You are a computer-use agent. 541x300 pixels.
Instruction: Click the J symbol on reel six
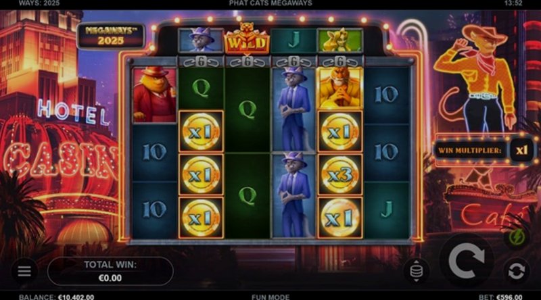point(387,209)
